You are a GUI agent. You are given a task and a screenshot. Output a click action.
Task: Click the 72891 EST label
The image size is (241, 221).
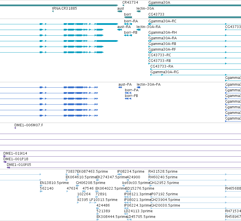click(101, 194)
